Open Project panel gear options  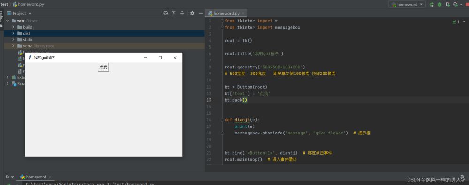(192, 13)
